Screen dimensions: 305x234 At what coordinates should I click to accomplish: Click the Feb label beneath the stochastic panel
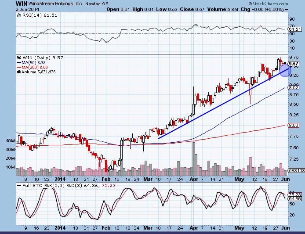point(106,227)
